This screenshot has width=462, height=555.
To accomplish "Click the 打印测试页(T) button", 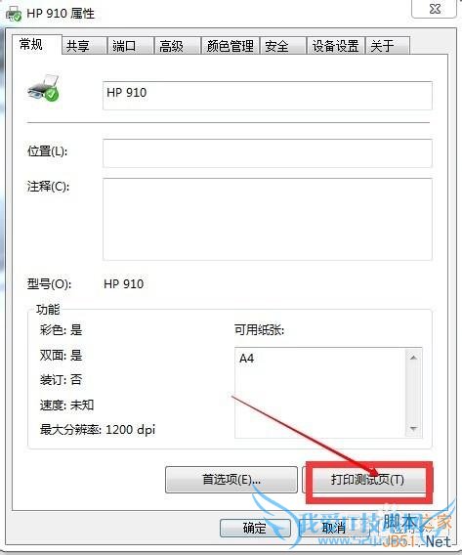I will point(367,480).
